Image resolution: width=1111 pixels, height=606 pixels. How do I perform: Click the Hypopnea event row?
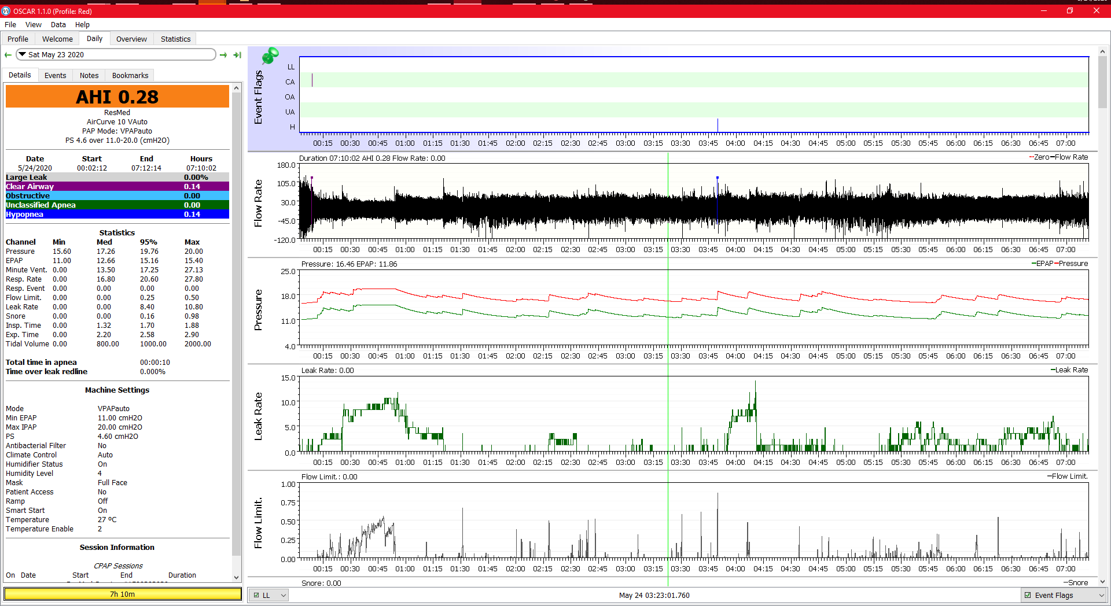pyautogui.click(x=117, y=214)
